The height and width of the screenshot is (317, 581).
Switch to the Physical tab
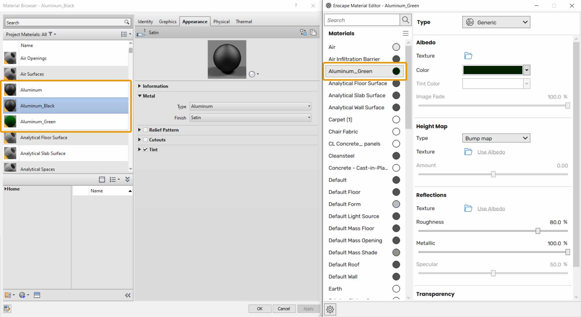point(221,21)
